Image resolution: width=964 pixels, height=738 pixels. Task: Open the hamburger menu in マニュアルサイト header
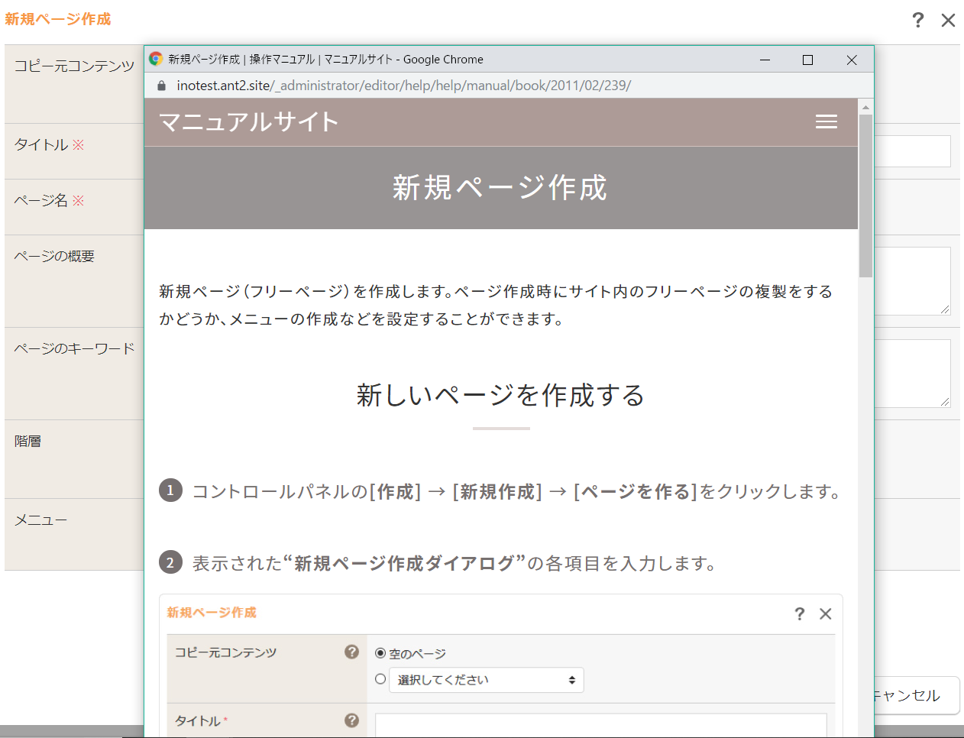click(x=827, y=121)
